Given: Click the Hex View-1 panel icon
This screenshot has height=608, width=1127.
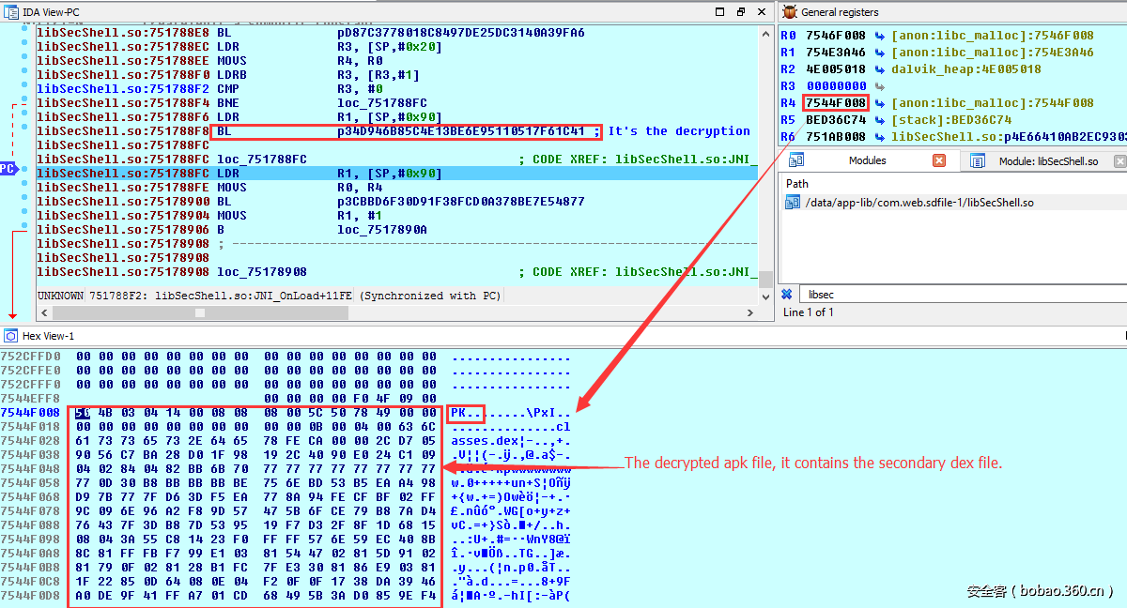Looking at the screenshot, I should (x=10, y=336).
